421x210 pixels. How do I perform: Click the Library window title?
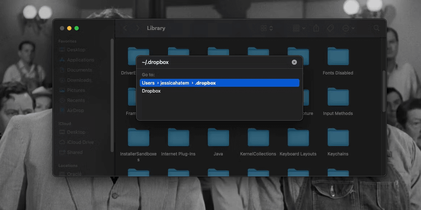tap(156, 28)
